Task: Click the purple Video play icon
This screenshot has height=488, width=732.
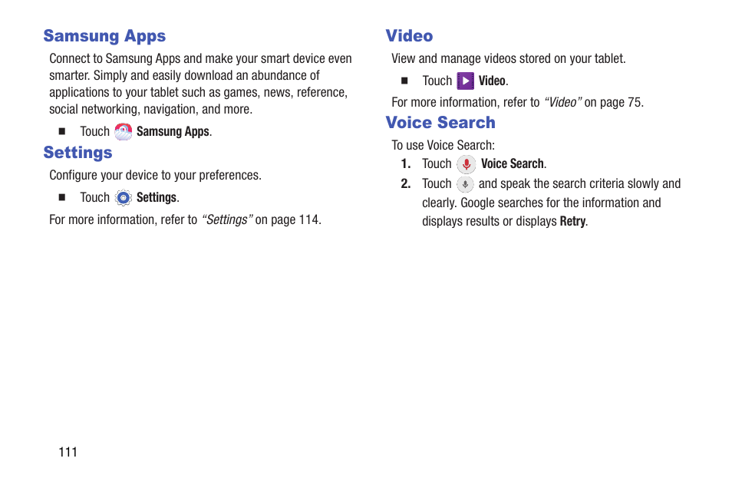Action: (x=466, y=81)
